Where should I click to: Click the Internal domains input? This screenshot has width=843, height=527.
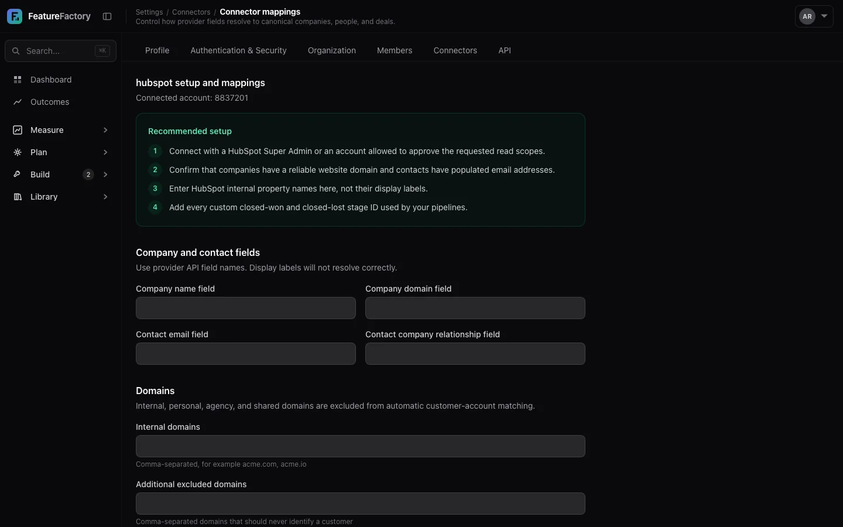361,446
